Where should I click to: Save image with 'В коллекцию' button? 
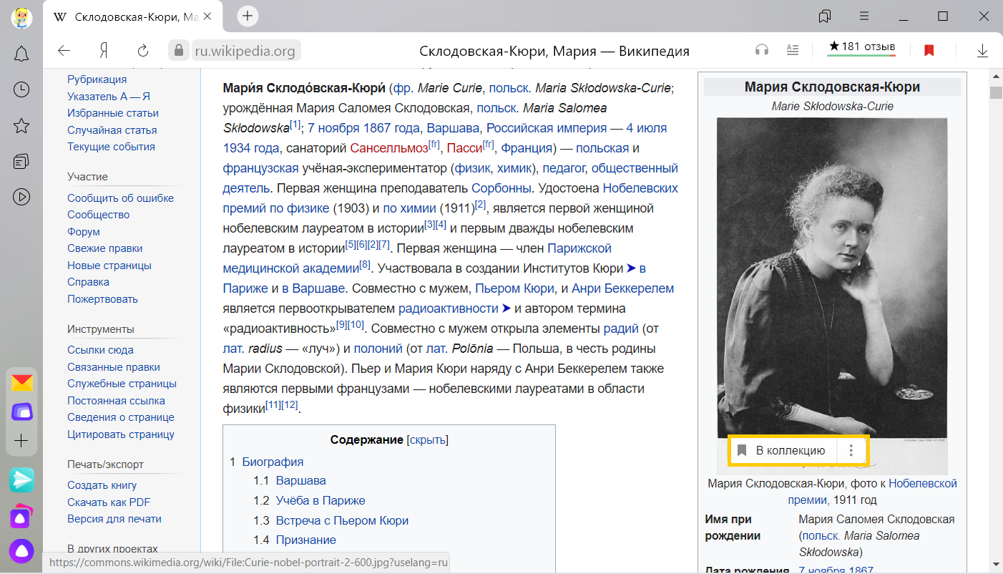783,450
